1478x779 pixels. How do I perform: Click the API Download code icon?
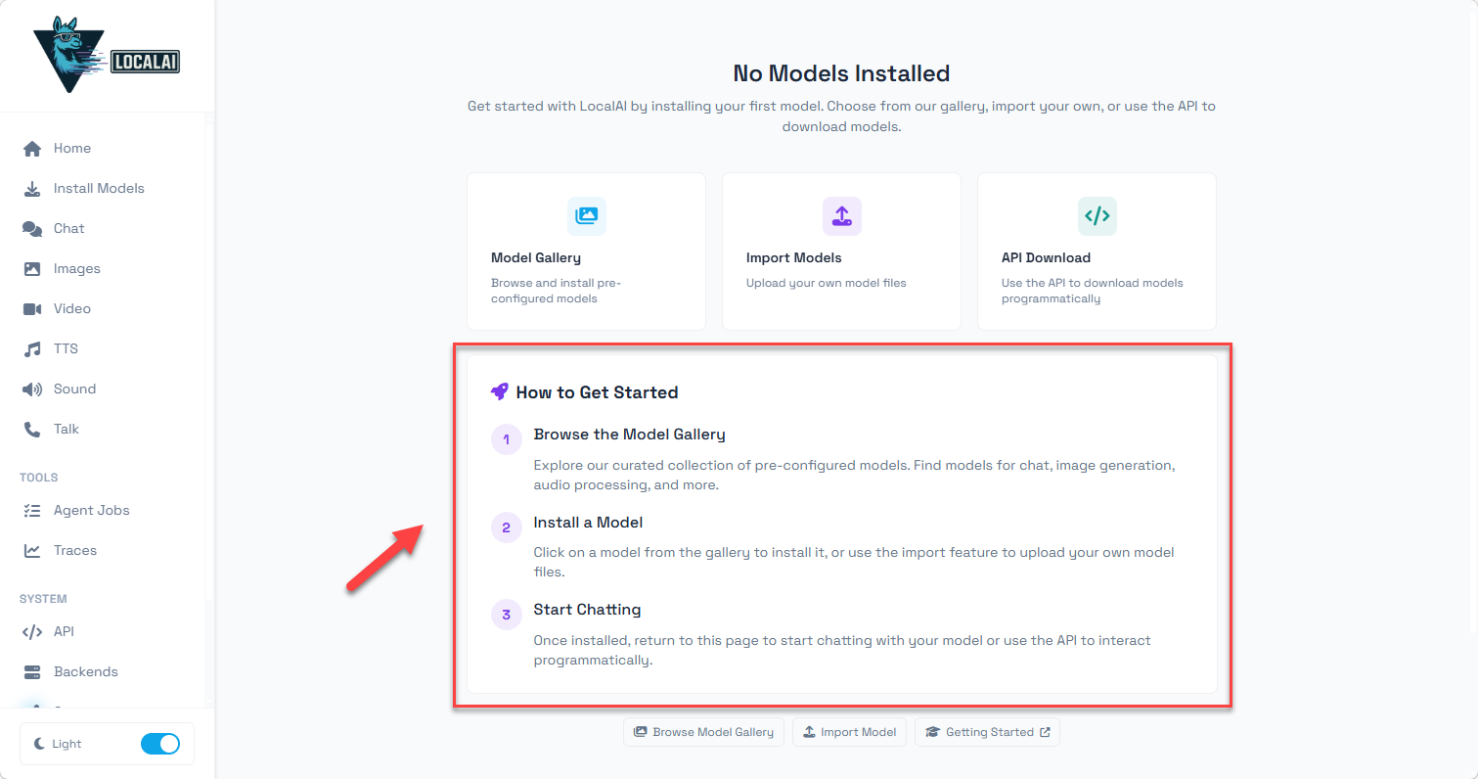[1097, 216]
